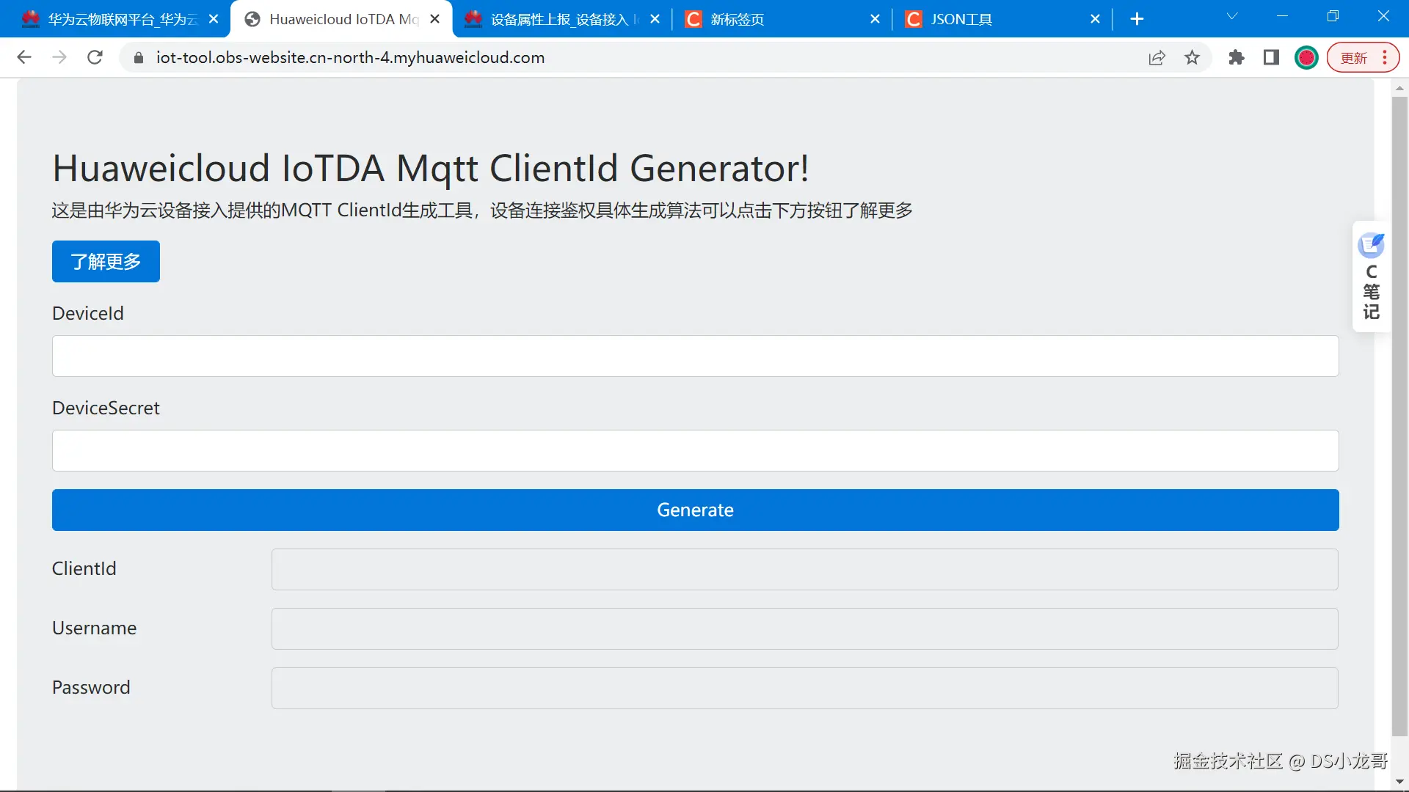Switch to the JSON工具 tab
The width and height of the screenshot is (1409, 792).
pos(961,19)
